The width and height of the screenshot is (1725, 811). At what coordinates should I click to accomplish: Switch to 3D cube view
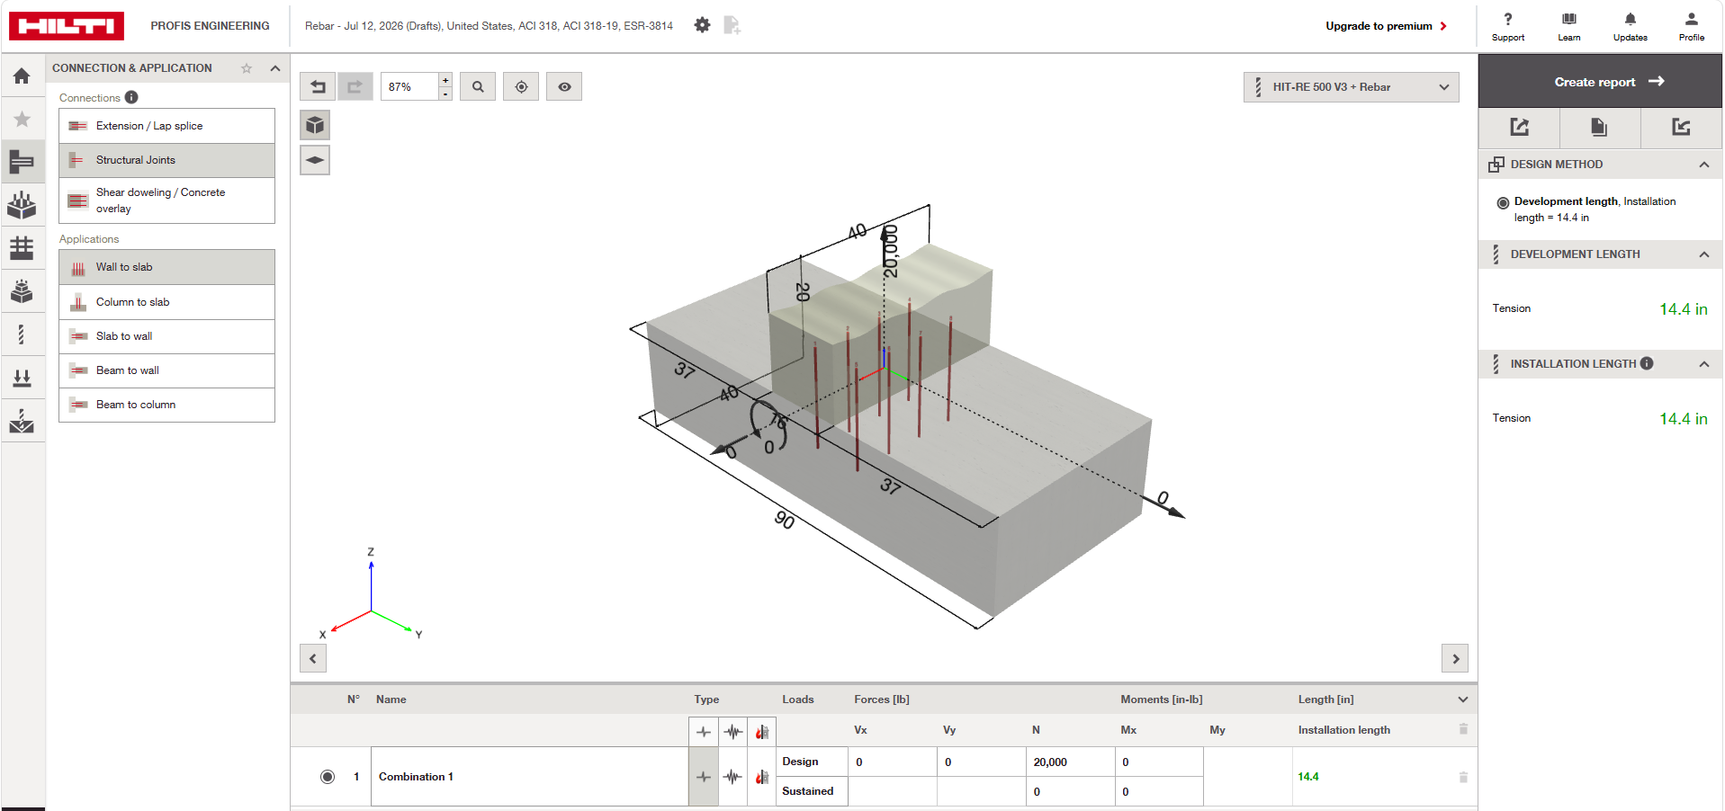tap(315, 125)
